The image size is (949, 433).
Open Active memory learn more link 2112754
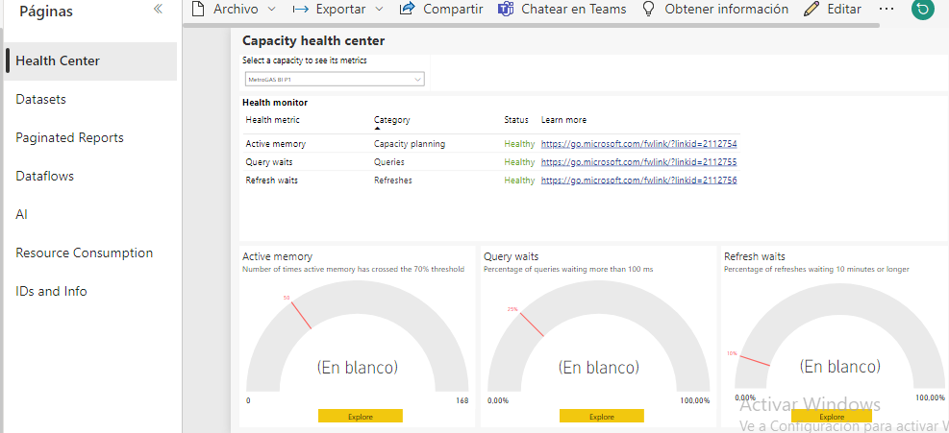638,144
